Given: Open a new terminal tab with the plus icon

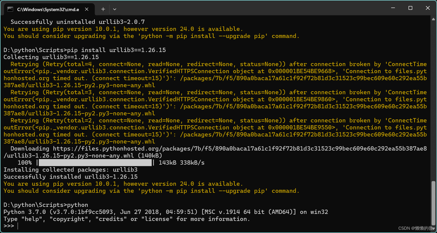Looking at the screenshot, I should click(x=103, y=9).
